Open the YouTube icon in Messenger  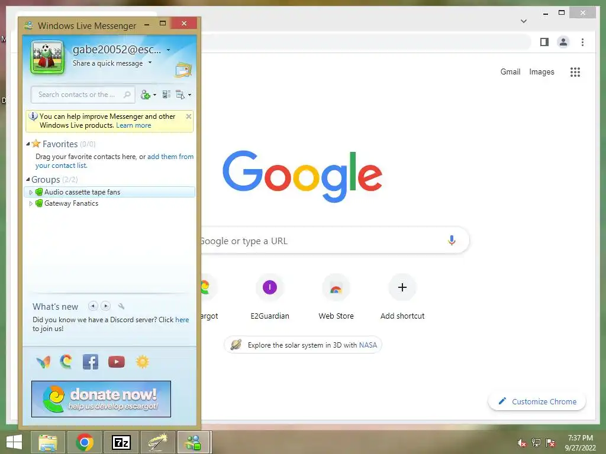pyautogui.click(x=117, y=362)
